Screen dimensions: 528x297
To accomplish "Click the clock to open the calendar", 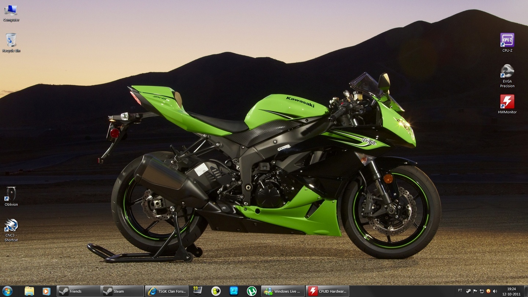I will (x=511, y=291).
